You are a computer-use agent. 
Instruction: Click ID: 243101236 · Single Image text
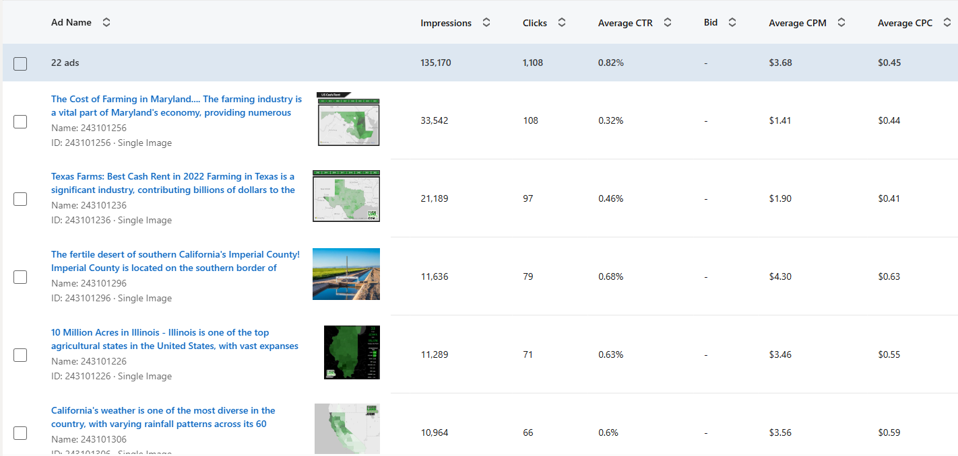(111, 220)
